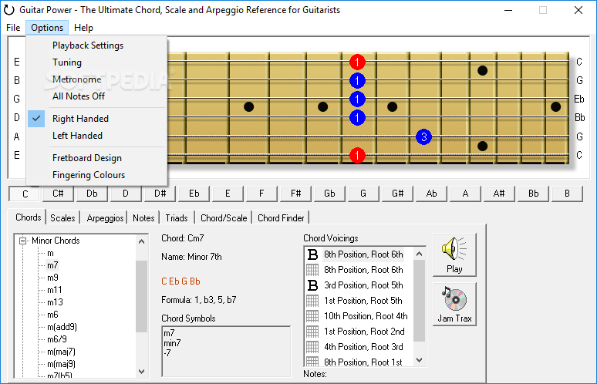Select the m9 chord in tree
The image size is (597, 384).
click(x=52, y=278)
